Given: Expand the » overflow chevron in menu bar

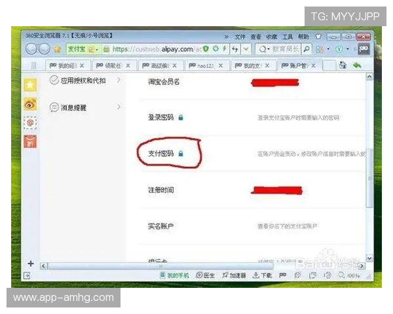Looking at the screenshot, I should click(227, 37).
